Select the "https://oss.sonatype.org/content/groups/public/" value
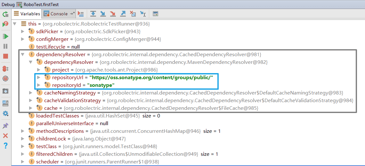 tap(151, 77)
